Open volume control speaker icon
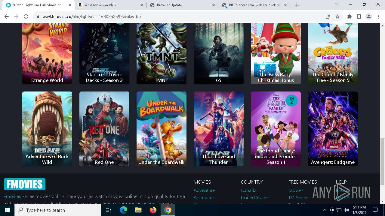 (346, 210)
